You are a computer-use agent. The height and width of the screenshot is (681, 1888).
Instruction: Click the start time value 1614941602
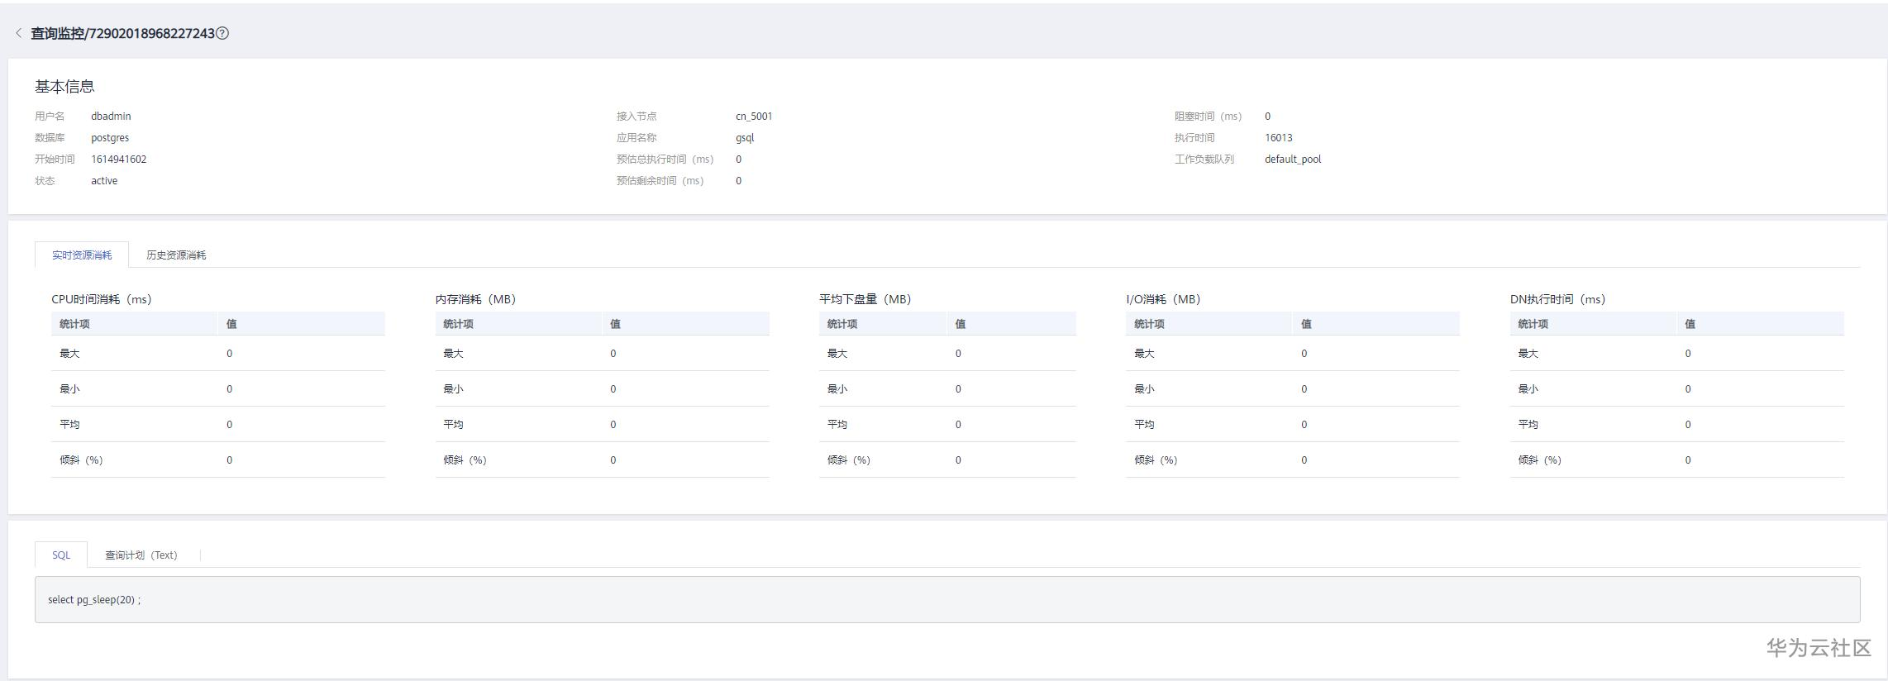(119, 160)
